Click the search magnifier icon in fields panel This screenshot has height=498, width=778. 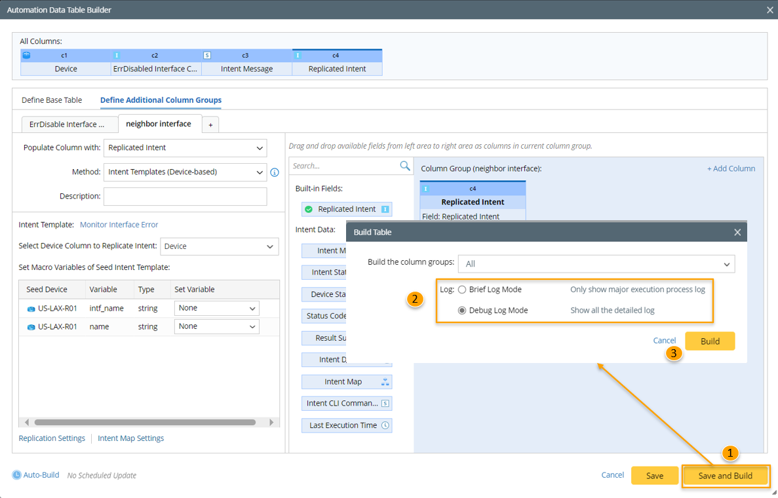(405, 166)
